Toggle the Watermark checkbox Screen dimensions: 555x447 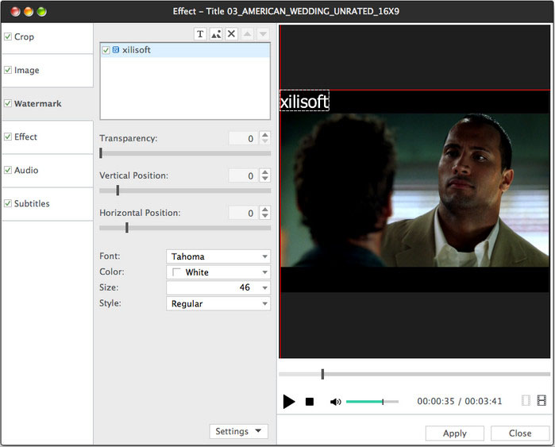coord(8,103)
